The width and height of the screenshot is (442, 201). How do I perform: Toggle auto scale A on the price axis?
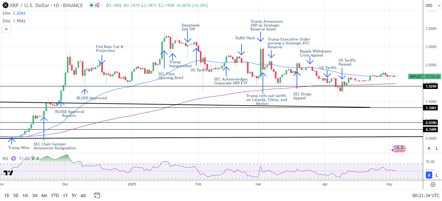click(x=429, y=148)
